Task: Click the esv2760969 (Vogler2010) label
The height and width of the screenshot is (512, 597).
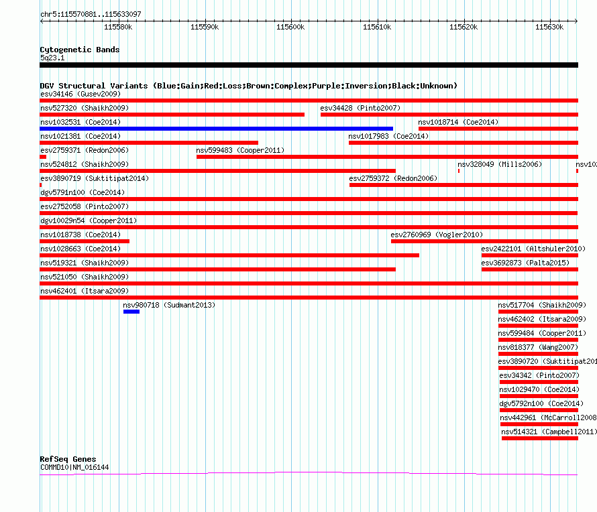Action: [437, 235]
